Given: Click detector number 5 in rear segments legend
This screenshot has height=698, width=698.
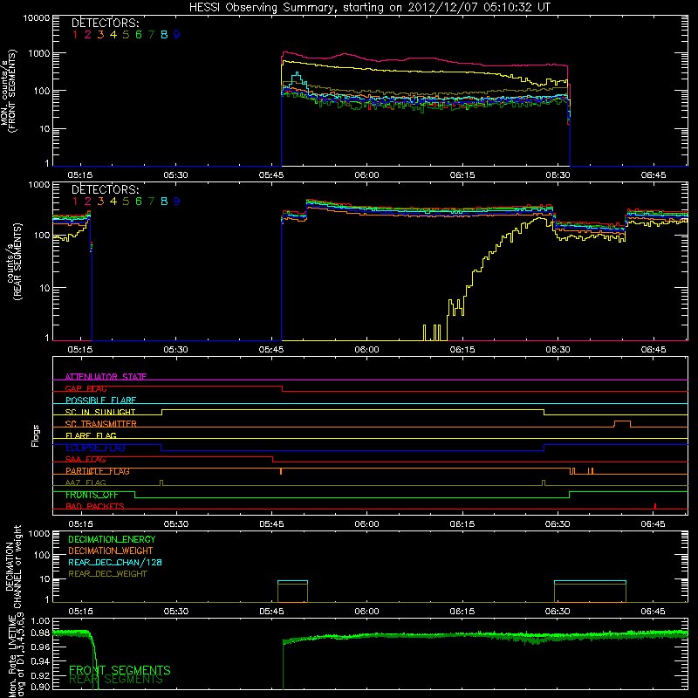Looking at the screenshot, I should [126, 202].
